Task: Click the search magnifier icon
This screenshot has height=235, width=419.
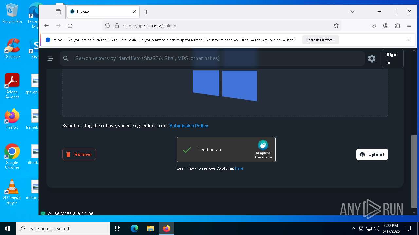Action: click(66, 58)
